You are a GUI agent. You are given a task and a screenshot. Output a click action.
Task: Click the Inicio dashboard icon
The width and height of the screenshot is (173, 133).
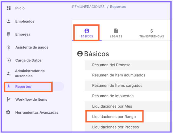coord(9,8)
